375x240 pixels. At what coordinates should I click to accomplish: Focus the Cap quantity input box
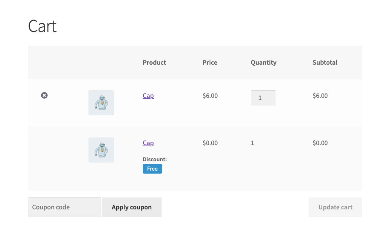[263, 98]
